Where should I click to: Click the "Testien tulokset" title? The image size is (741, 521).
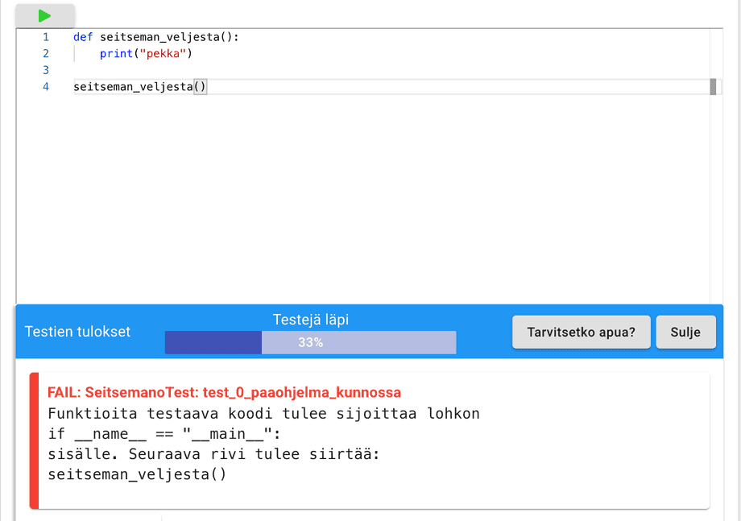pyautogui.click(x=77, y=332)
